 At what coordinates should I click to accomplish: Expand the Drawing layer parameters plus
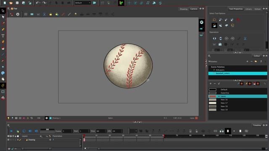point(50,140)
